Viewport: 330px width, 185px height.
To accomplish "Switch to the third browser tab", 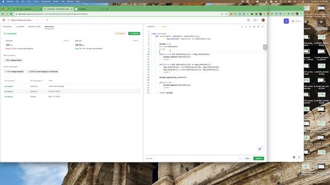I will pos(89,9).
